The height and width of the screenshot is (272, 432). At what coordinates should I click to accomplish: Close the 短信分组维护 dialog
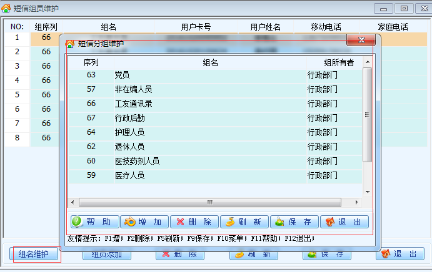361,40
